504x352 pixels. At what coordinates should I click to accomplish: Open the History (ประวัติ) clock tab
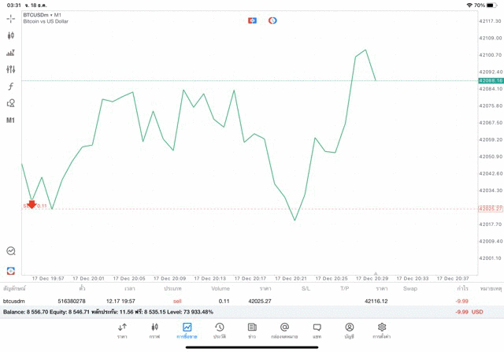(219, 330)
